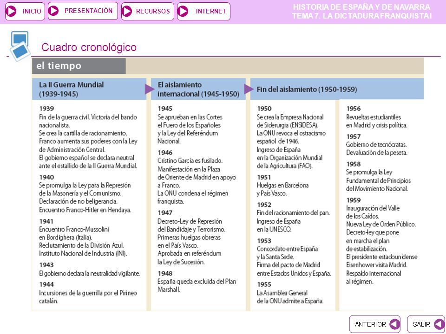Screen dimensions: 446x334
Task: Open the PRESENTACIÓN label
Action: [x=88, y=11]
